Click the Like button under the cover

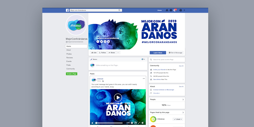coord(94,53)
